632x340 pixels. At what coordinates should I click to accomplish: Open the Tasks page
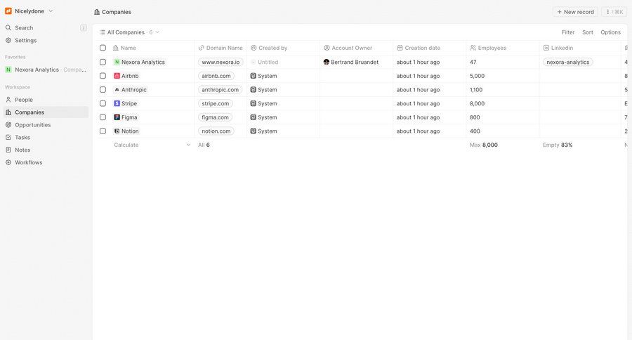[x=46, y=137]
